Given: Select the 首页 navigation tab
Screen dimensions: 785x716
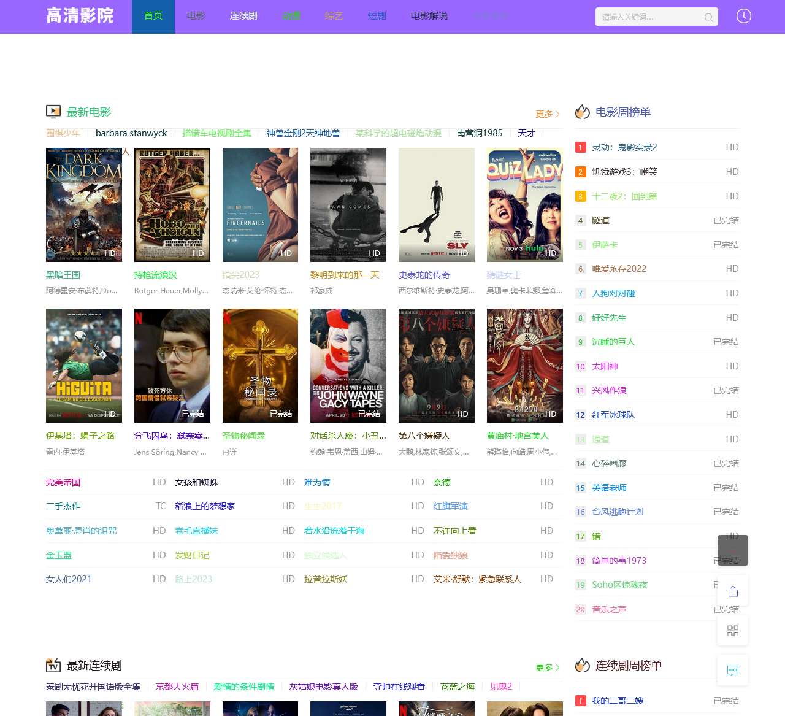Looking at the screenshot, I should (x=153, y=17).
